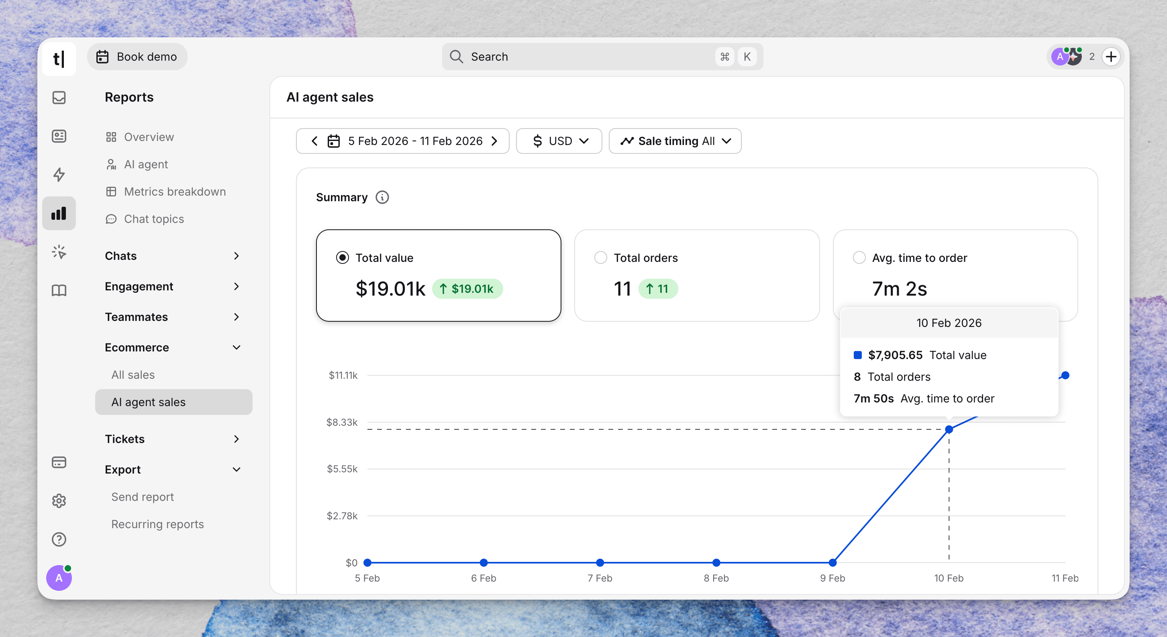Click the Book demo button
Viewport: 1167px width, 637px height.
[137, 57]
